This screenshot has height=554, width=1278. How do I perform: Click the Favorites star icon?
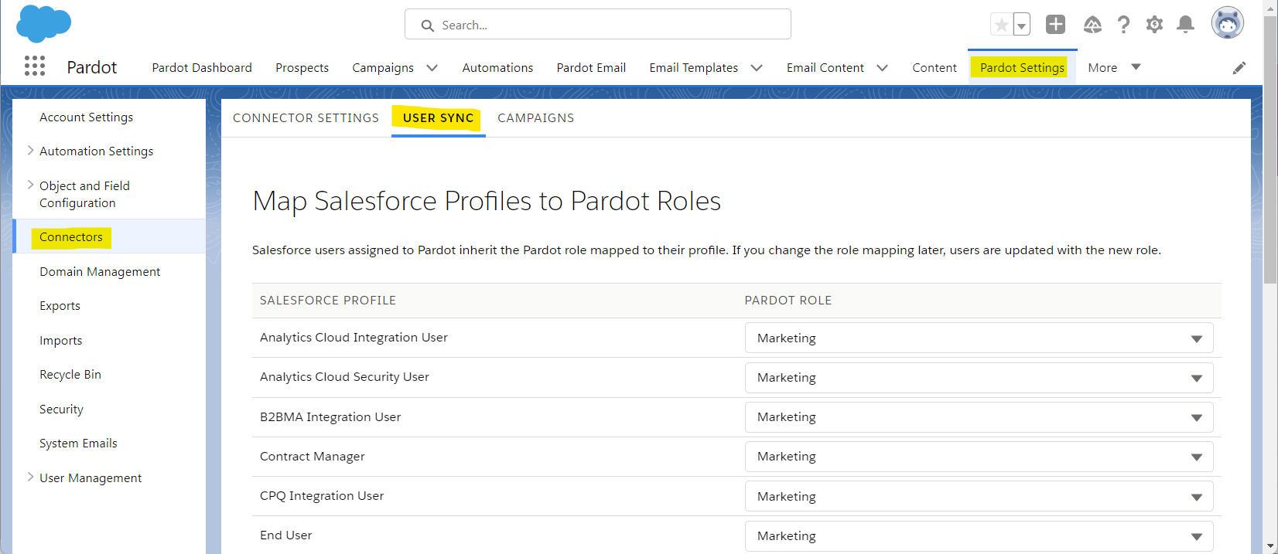coord(1001,25)
